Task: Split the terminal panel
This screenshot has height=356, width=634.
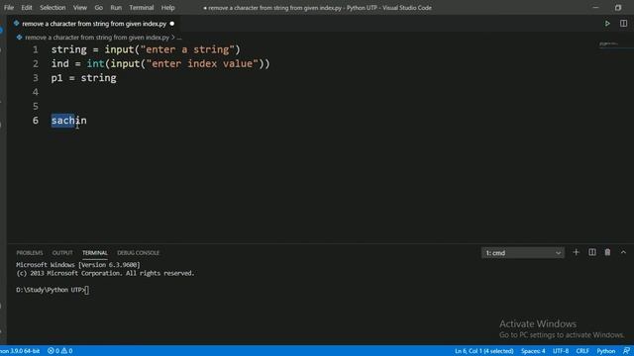Action: (x=592, y=253)
